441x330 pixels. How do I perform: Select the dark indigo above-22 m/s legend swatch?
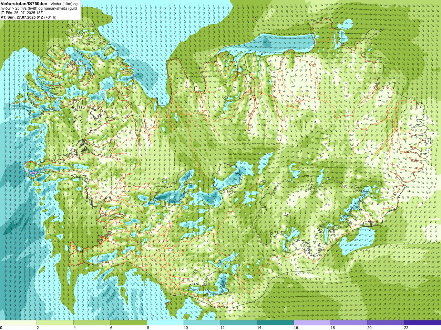tap(422, 323)
